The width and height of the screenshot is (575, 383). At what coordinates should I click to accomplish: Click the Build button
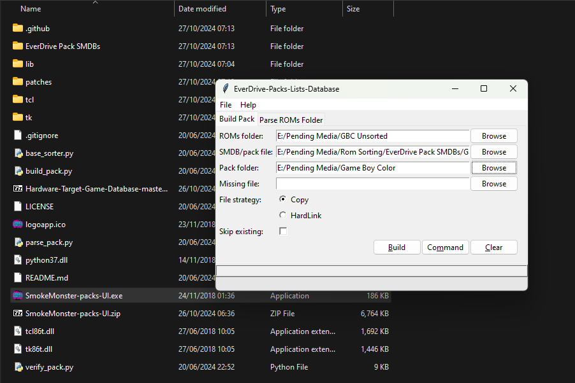point(397,247)
